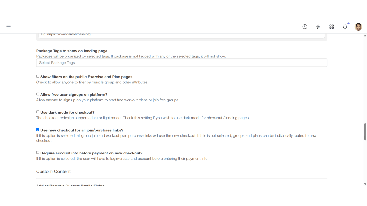Click the Custom Content section heading
367x206 pixels.
click(x=53, y=171)
